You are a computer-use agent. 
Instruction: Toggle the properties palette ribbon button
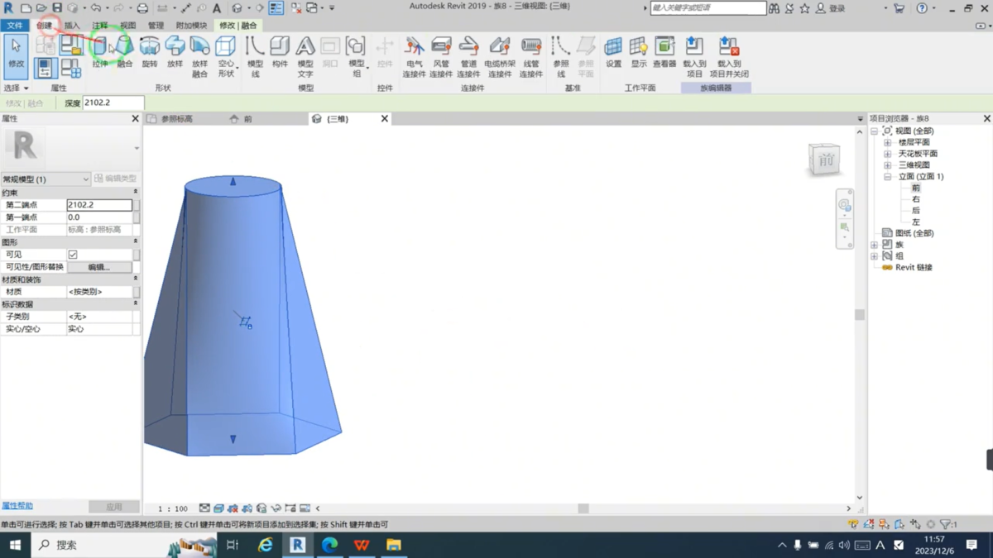44,69
